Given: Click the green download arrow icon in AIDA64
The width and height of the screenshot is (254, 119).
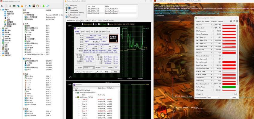Looking at the screenshot, I should [43, 6].
